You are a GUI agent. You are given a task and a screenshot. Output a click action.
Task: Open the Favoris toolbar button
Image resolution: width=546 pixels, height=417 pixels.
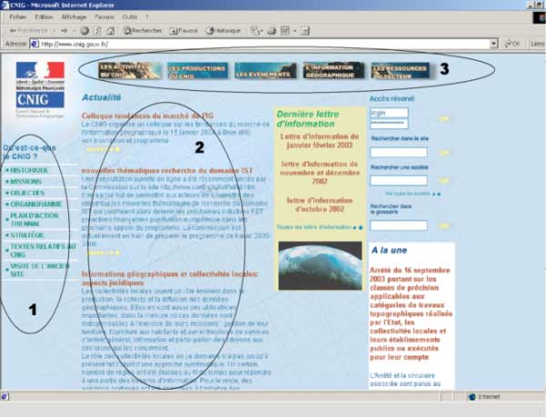pyautogui.click(x=184, y=31)
